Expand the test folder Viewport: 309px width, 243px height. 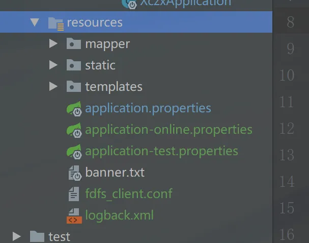click(16, 236)
